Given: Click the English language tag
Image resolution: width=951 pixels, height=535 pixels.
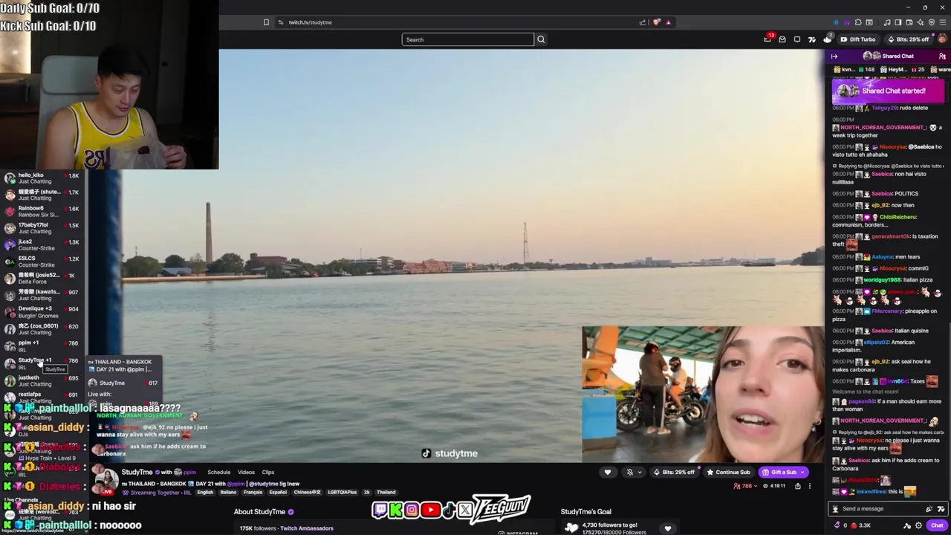Looking at the screenshot, I should (x=205, y=492).
